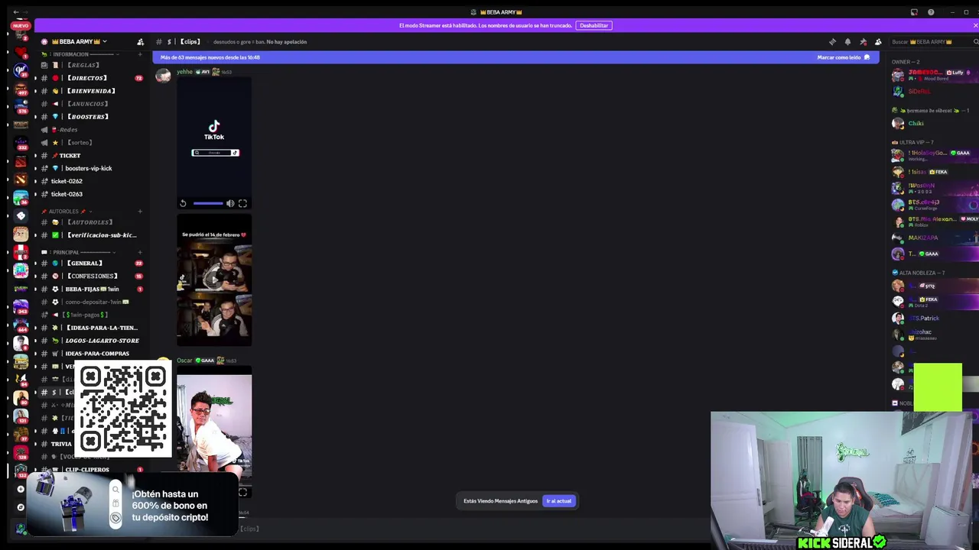Close the Streamer mode purple banner
Image resolution: width=979 pixels, height=550 pixels.
click(x=975, y=25)
